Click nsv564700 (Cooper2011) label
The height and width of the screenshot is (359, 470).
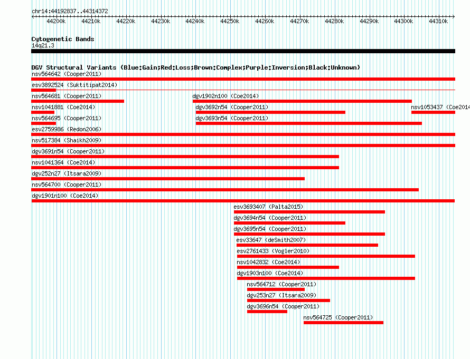click(x=67, y=185)
